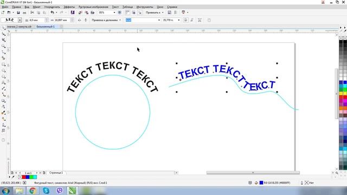Open the text orientation preset dropdown
Viewport: 347px width, 195px height.
20,20
